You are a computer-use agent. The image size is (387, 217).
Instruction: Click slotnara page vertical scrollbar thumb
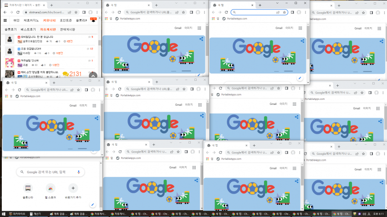[x=99, y=42]
